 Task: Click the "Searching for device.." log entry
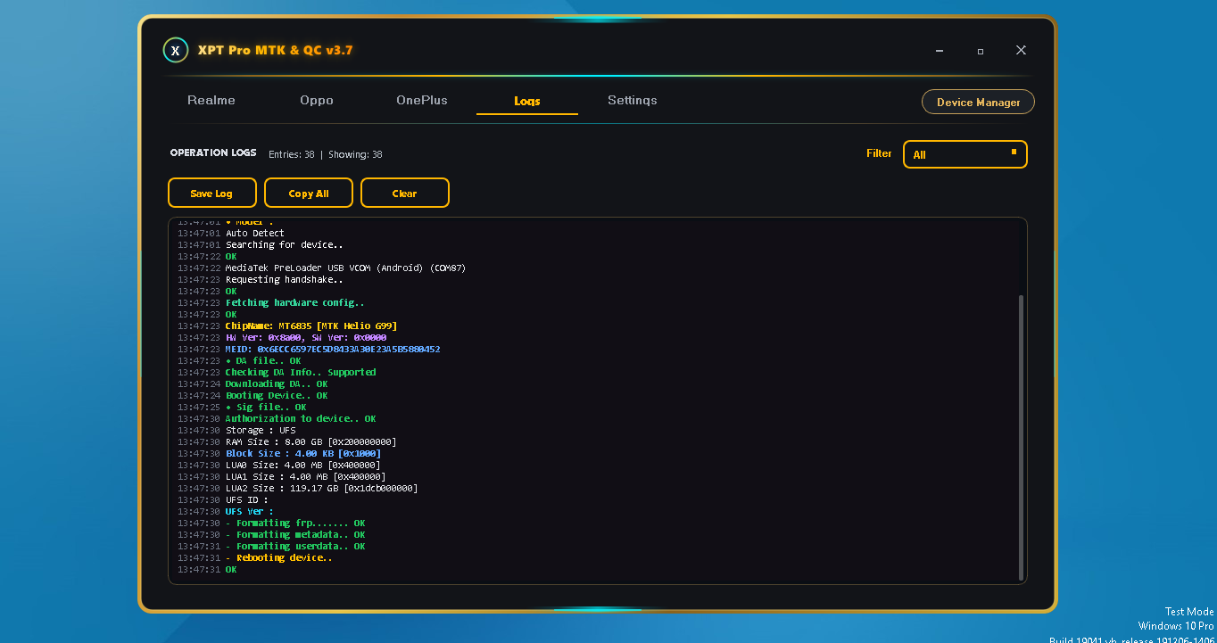(x=285, y=245)
